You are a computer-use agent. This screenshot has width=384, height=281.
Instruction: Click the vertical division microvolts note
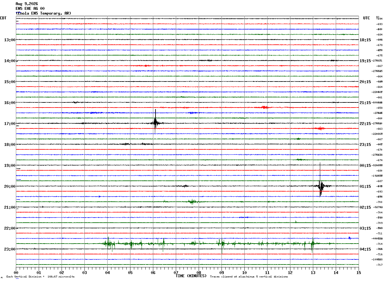click(x=40, y=277)
